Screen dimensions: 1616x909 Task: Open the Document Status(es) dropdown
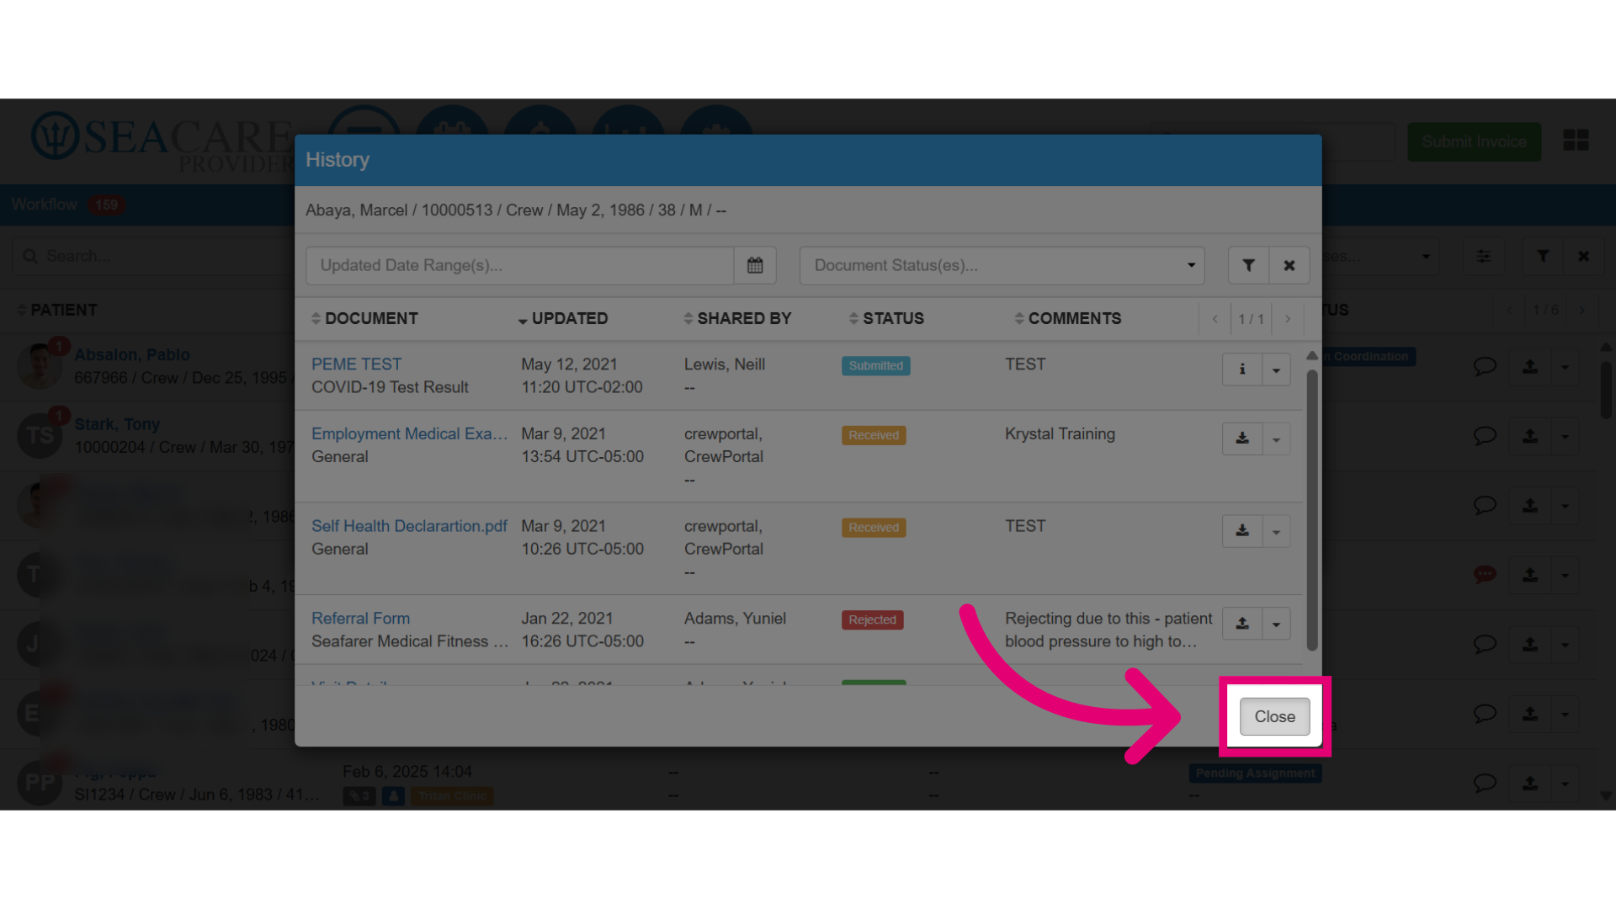(1002, 265)
